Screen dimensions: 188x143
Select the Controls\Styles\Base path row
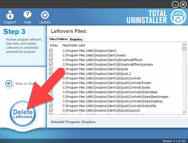point(110,92)
